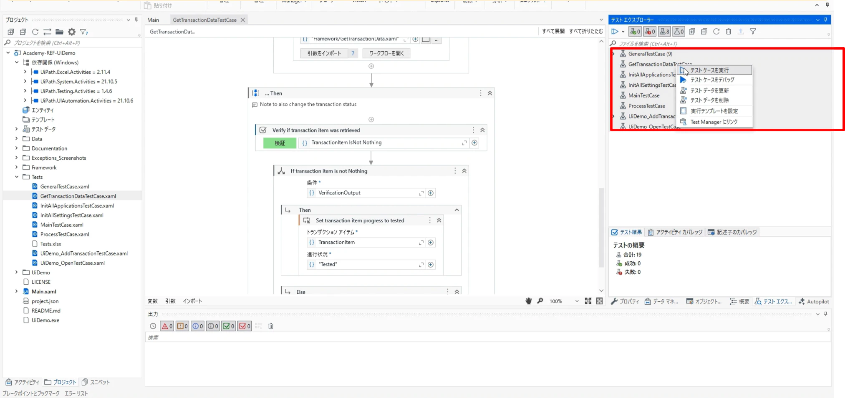Click the clock timestamp icon in output panel
The width and height of the screenshot is (845, 398).
point(153,326)
